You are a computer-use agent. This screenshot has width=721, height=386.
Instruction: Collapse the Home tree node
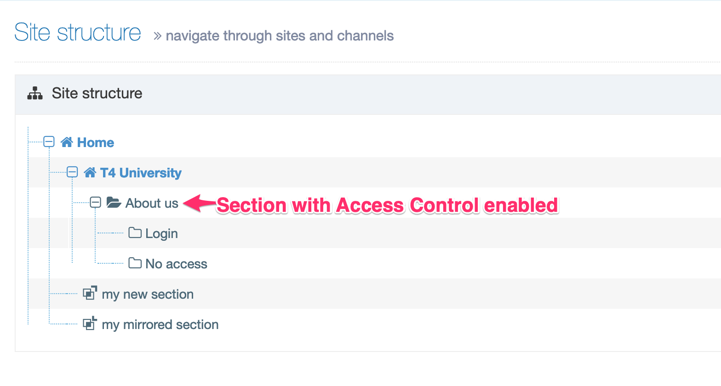(x=49, y=142)
